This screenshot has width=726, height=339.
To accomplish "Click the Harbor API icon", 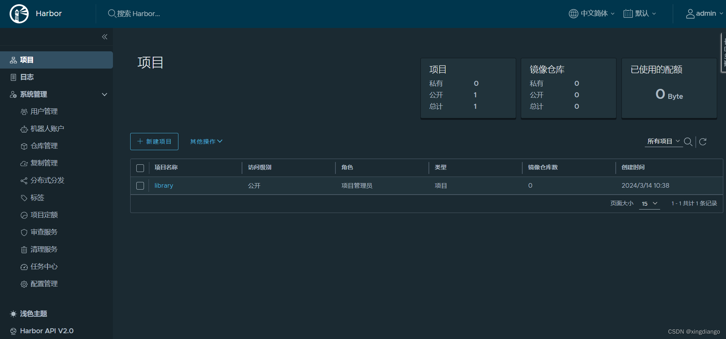I will pyautogui.click(x=13, y=331).
